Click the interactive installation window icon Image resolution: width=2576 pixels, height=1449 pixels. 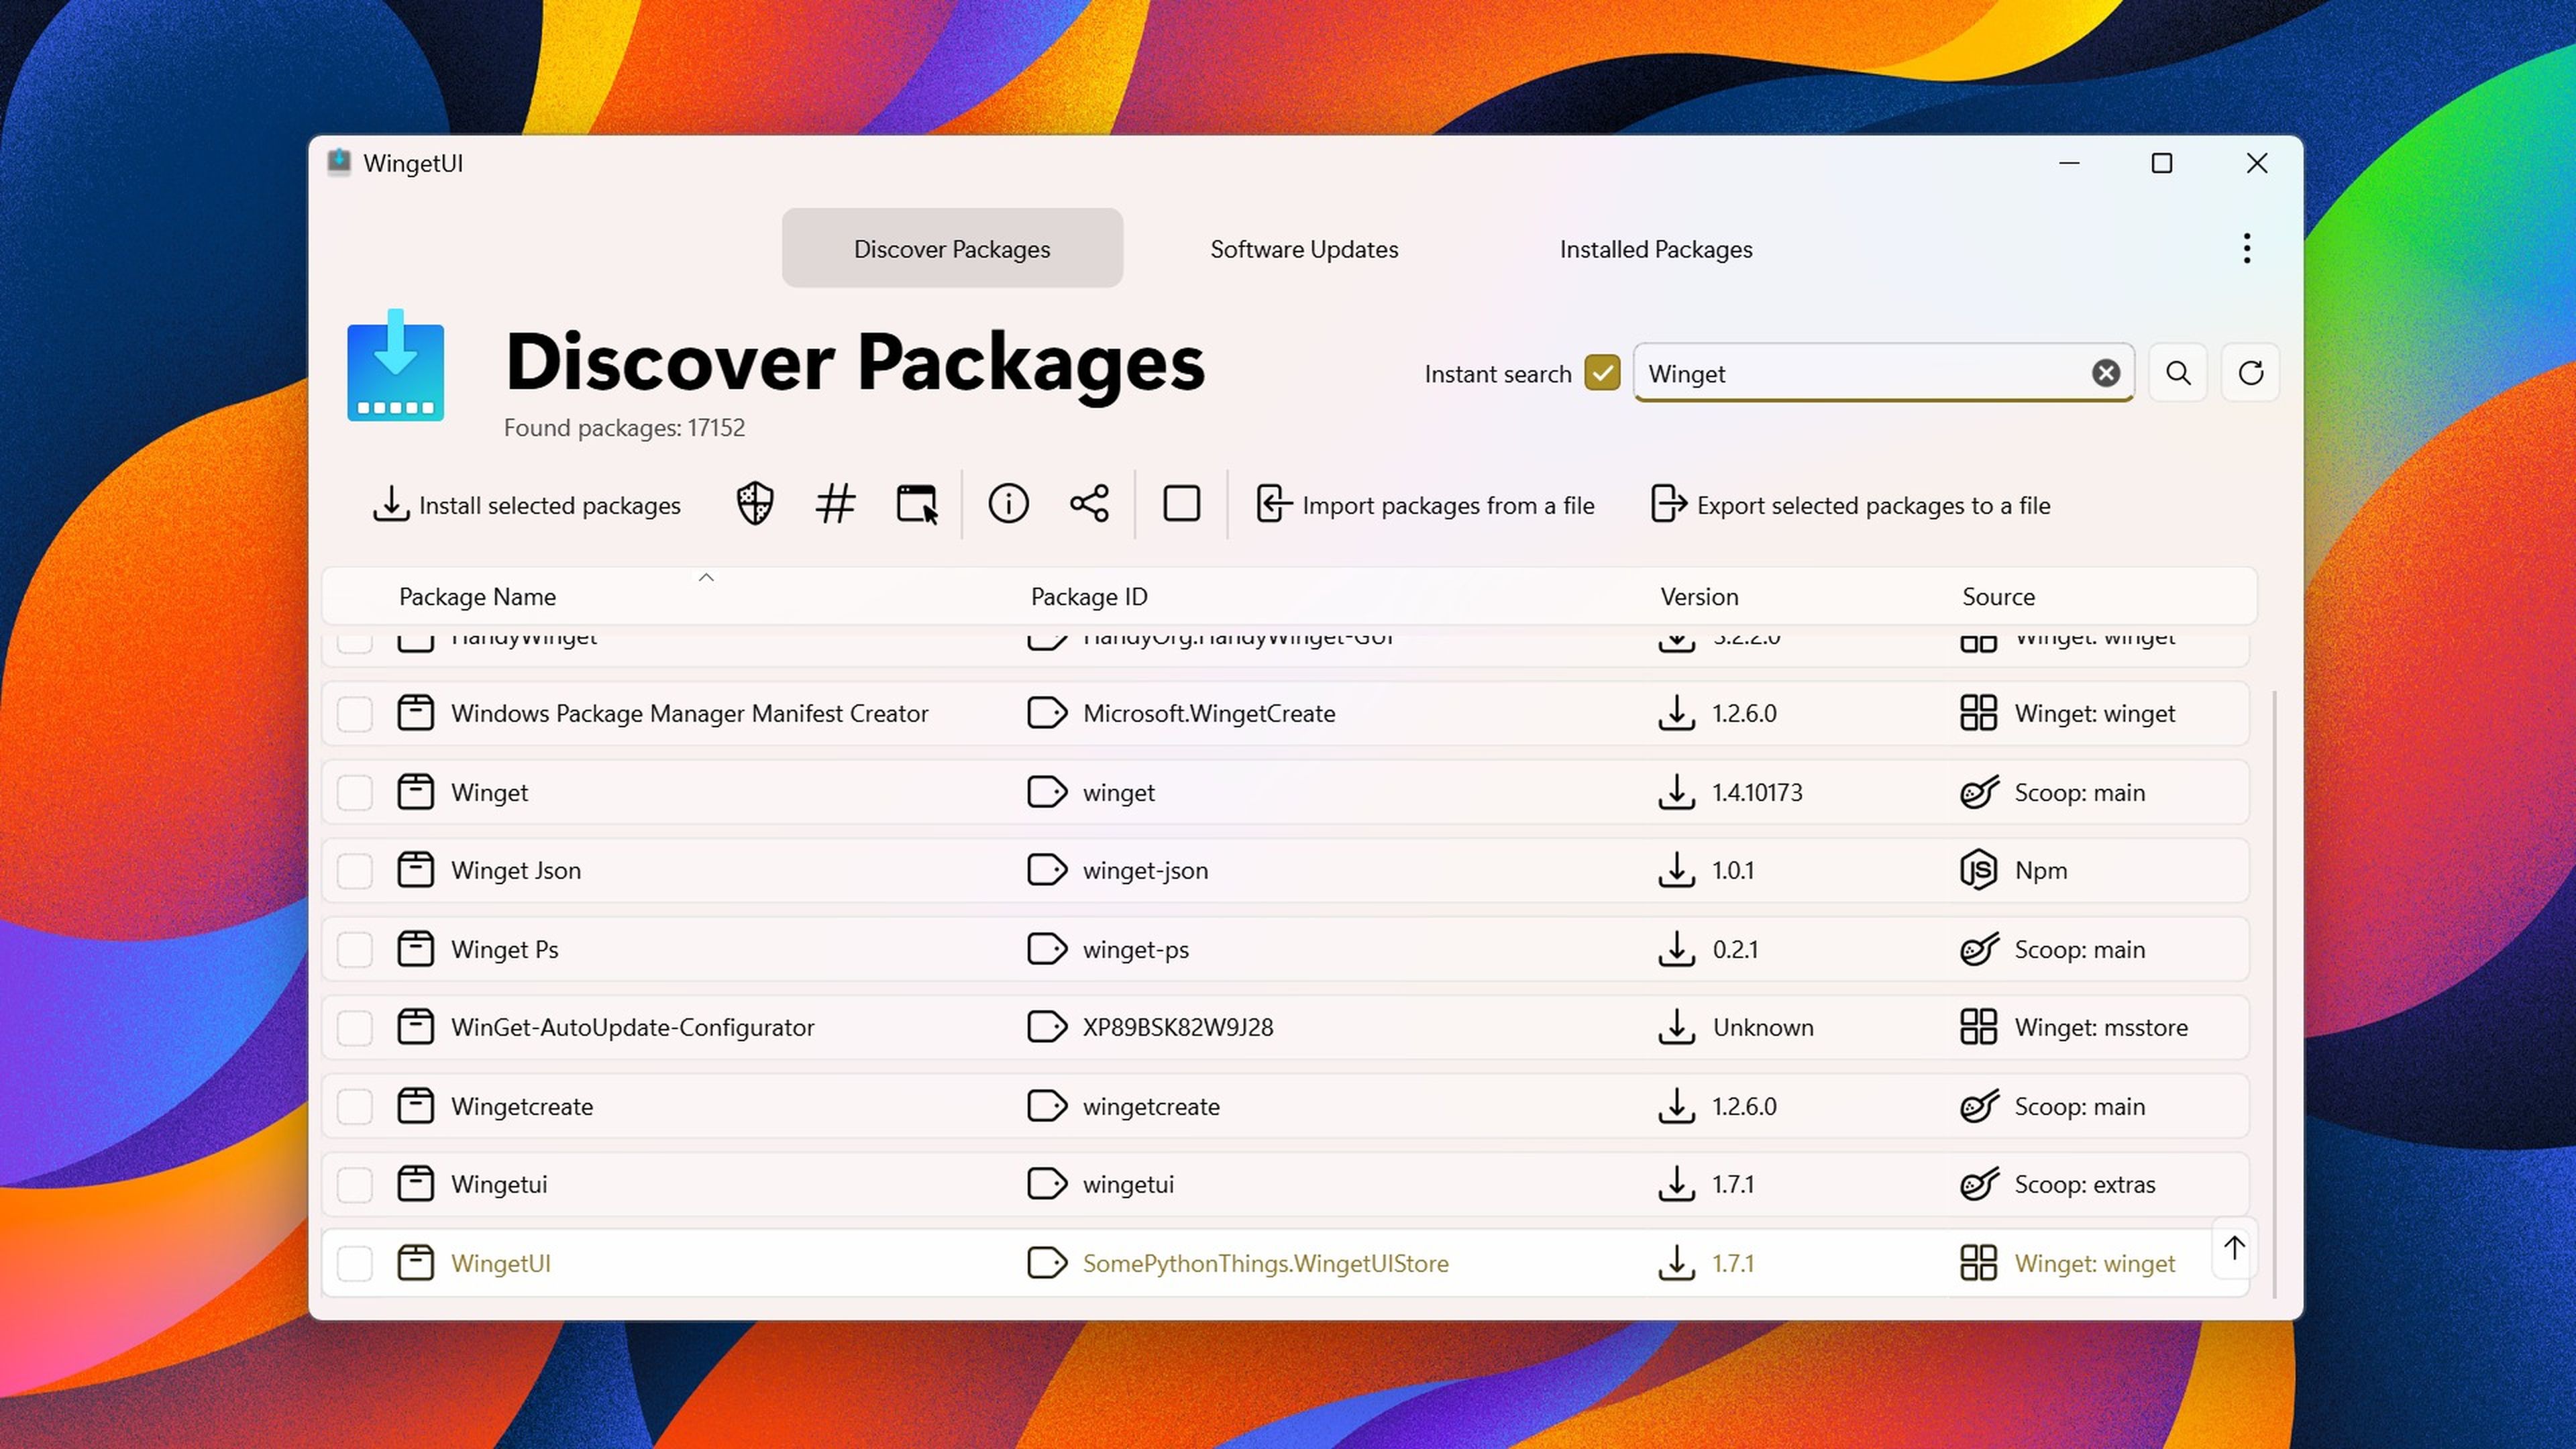click(916, 504)
